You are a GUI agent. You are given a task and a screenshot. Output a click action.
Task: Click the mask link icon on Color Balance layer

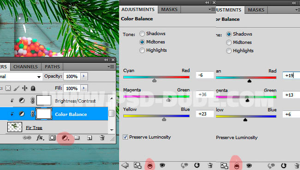click(32, 114)
